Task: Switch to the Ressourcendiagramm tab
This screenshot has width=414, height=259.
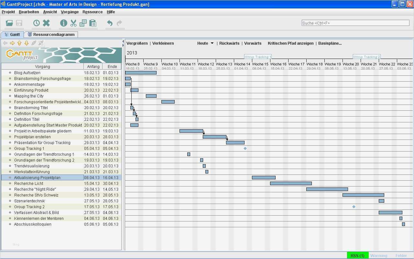Action: pos(51,35)
